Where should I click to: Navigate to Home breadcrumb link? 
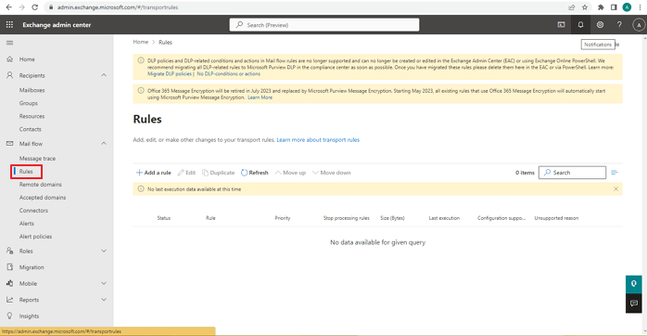(x=140, y=42)
